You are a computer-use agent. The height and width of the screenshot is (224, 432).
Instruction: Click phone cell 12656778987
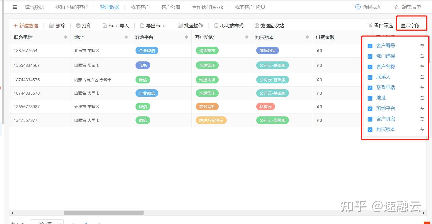(x=27, y=107)
